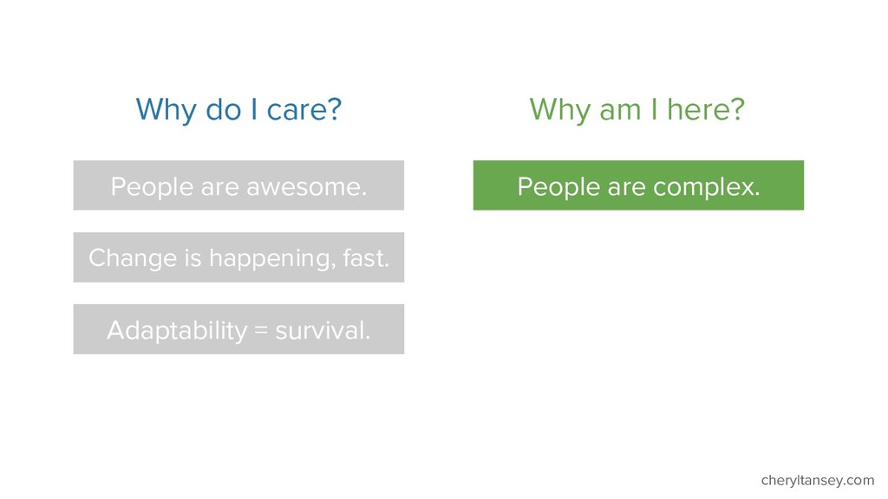Click the word 'People' in green box
The width and height of the screenshot is (888, 499).
click(558, 188)
